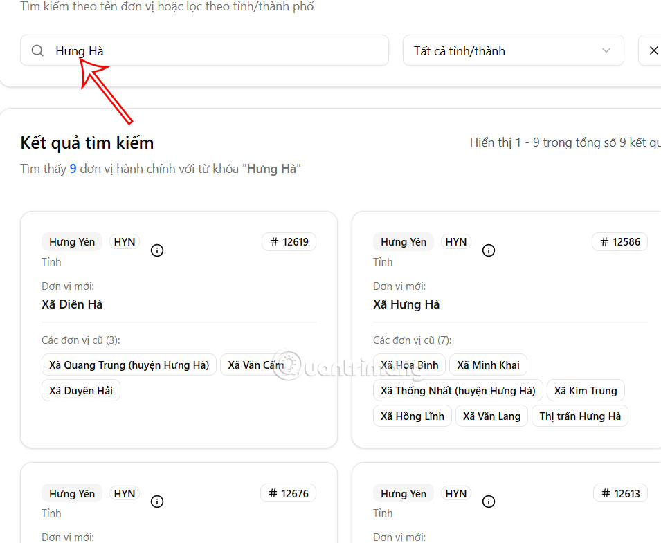Click the X icon to clear the search
The width and height of the screenshot is (661, 543).
point(653,50)
